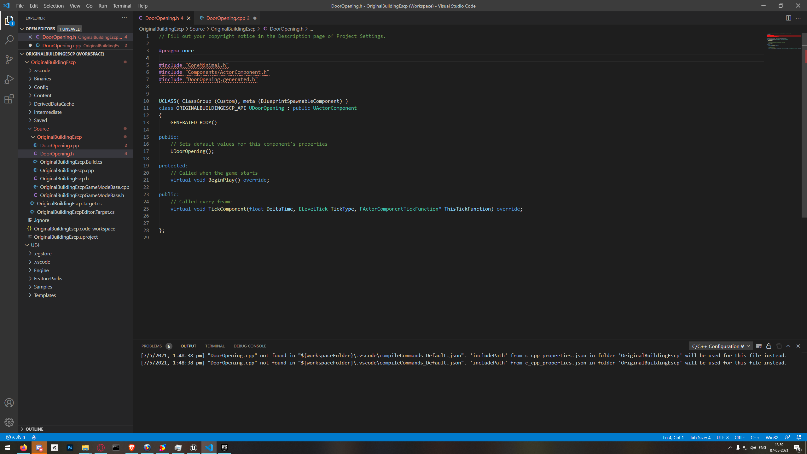This screenshot has width=807, height=454.
Task: Toggle the output scroll lock icon
Action: [769, 346]
